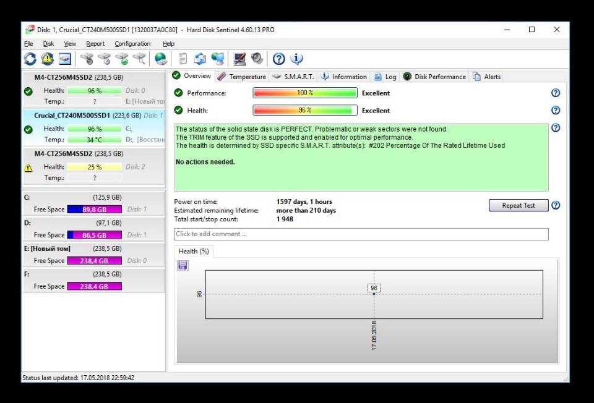This screenshot has width=594, height=403.
Task: Click the status last updated text
Action: [x=78, y=378]
